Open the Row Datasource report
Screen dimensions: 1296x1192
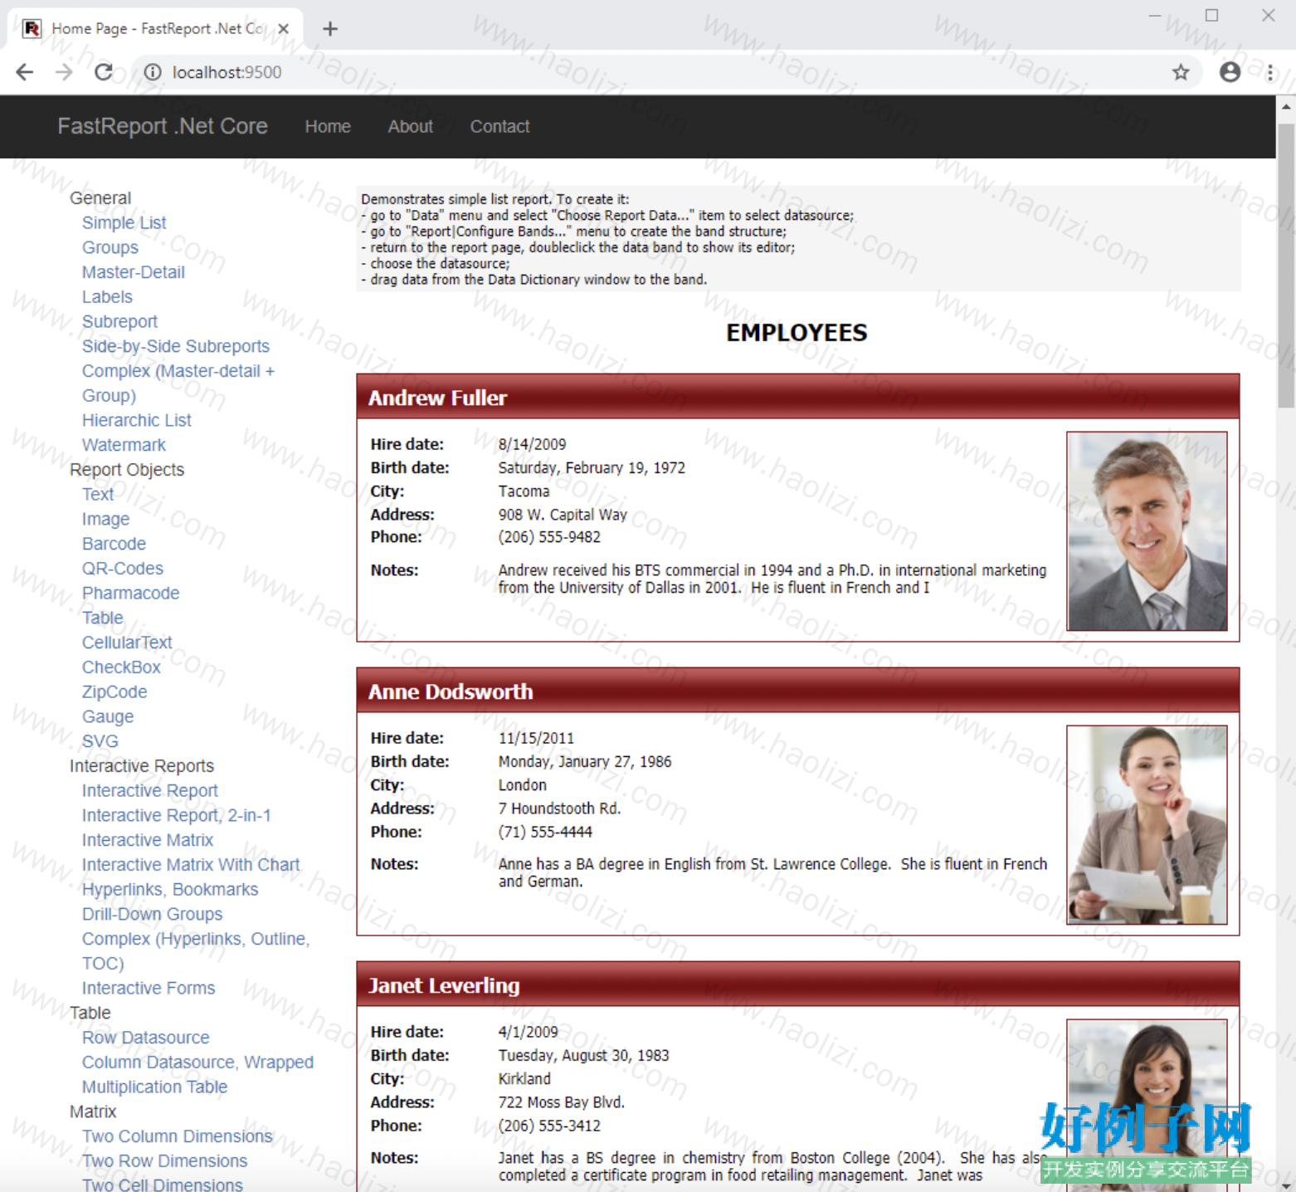point(146,1038)
